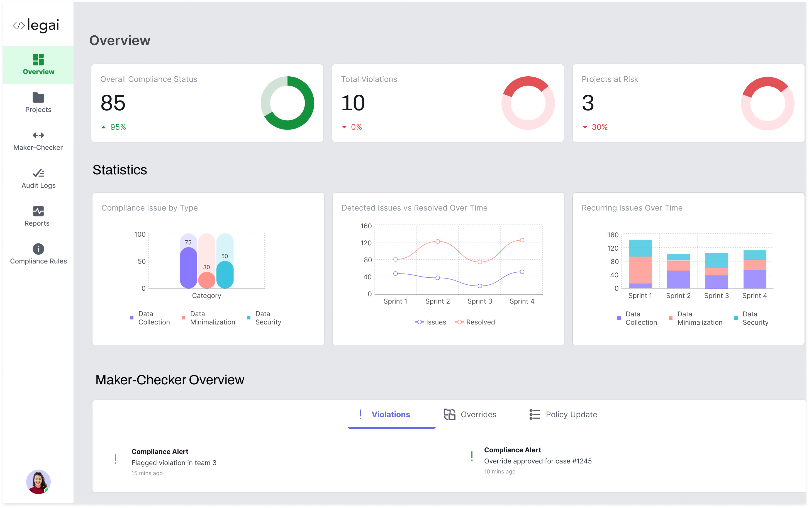The height and width of the screenshot is (508, 809).
Task: Click the red alert icon for team 3 violation
Action: pyautogui.click(x=115, y=459)
